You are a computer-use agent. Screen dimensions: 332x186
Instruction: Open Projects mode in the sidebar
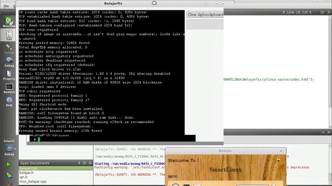click(9, 75)
